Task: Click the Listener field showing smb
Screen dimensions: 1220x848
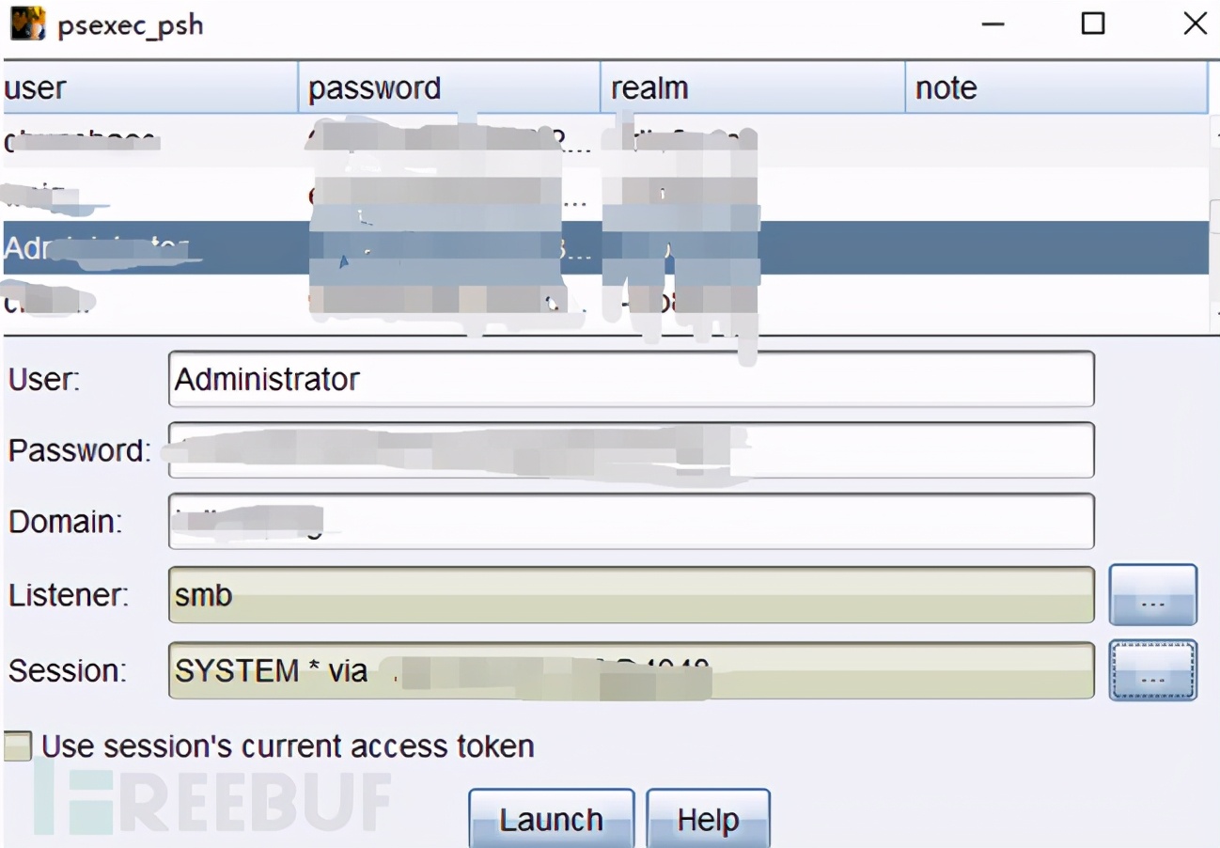Action: point(632,594)
